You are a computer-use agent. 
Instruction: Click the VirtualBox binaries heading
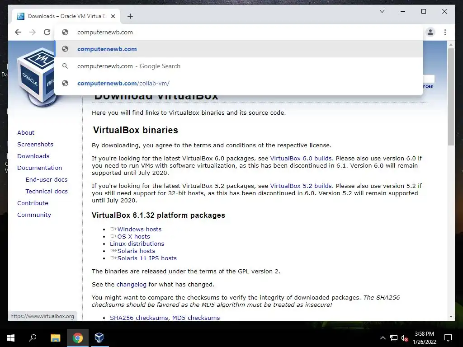pos(136,130)
